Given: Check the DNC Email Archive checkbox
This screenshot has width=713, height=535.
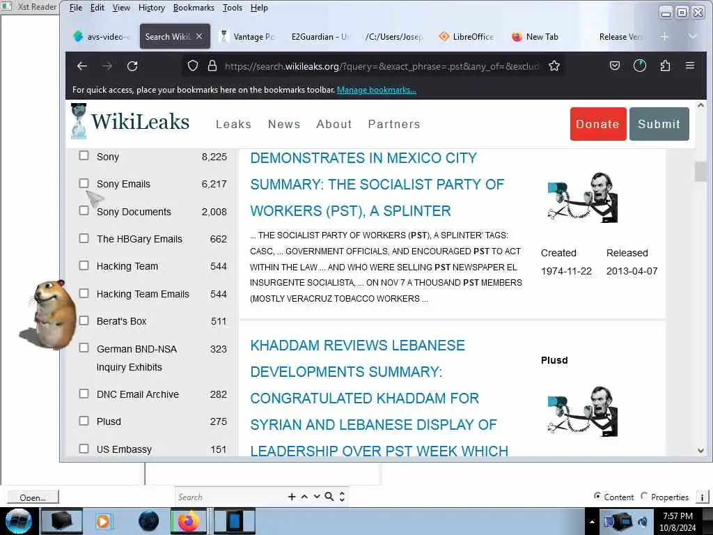Looking at the screenshot, I should pyautogui.click(x=84, y=394).
